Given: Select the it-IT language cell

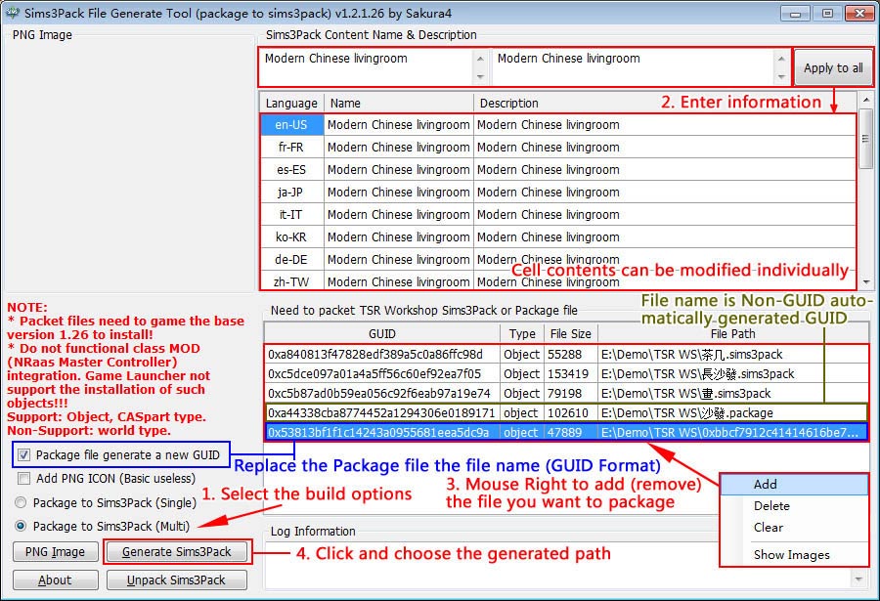Looking at the screenshot, I should coord(291,214).
